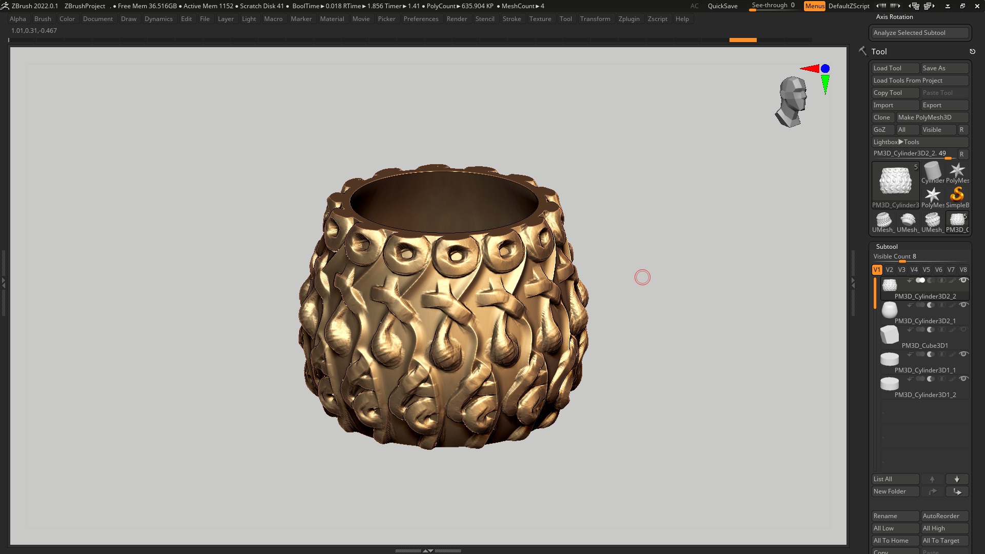Adjust the PM3D_Cylinder3D2_2 item slider

[914, 154]
